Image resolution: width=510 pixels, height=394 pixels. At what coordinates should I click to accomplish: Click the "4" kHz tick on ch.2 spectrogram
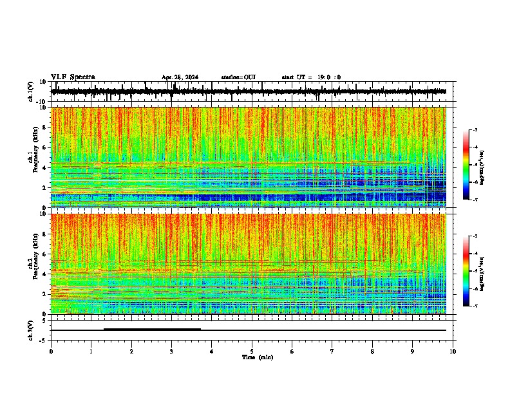pos(45,274)
